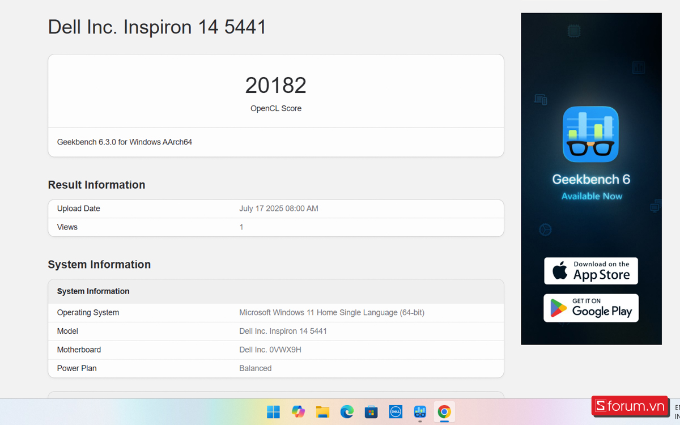
Task: Click the Geekbench glasses logo in the ad
Action: pos(590,134)
